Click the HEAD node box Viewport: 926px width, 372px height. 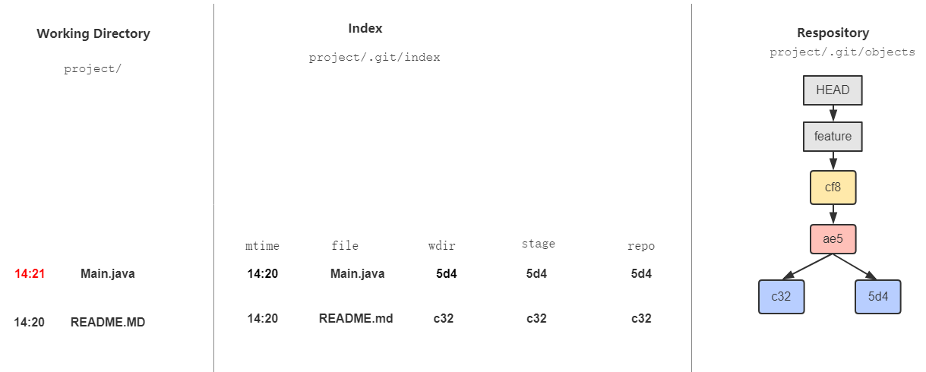833,90
